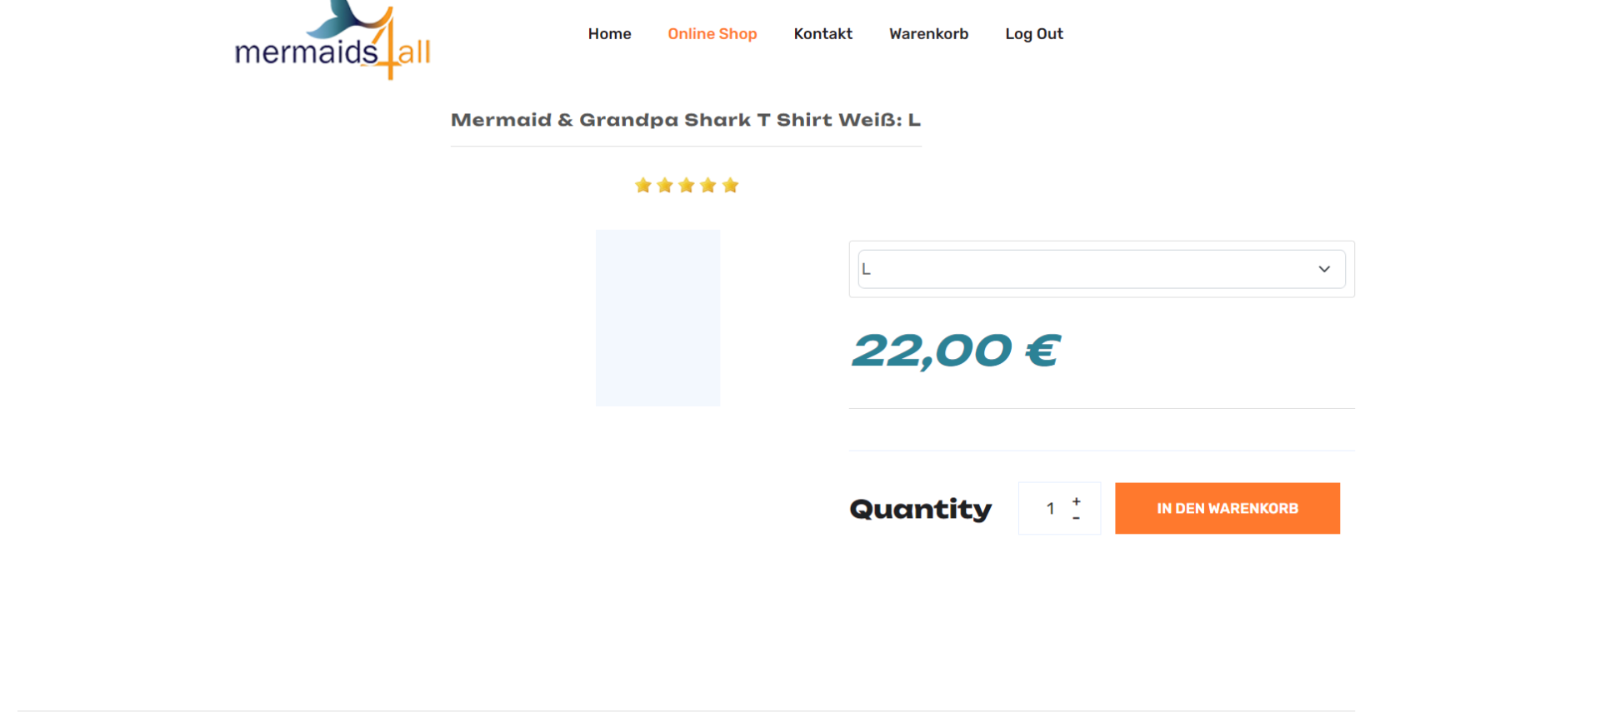This screenshot has height=722, width=1600.
Task: Decrease quantity with the minus icon
Action: coord(1077,518)
